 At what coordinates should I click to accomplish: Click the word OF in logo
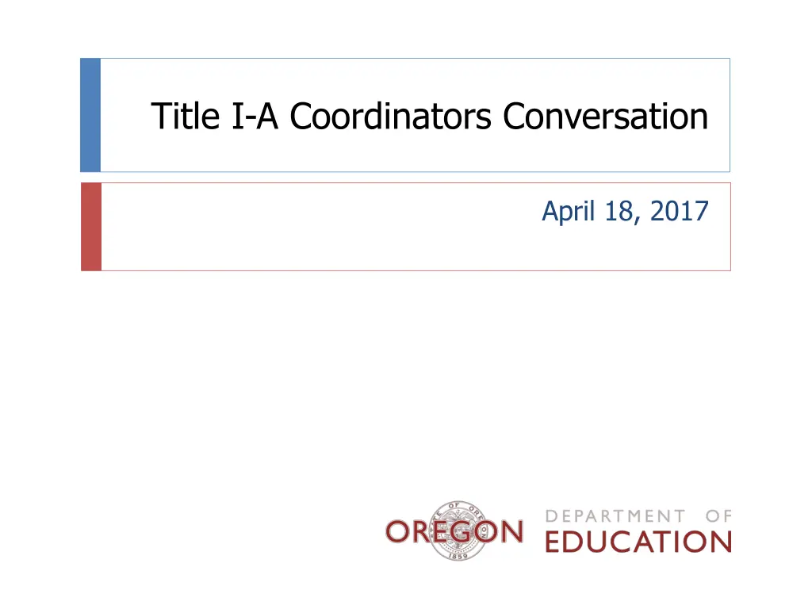click(720, 516)
